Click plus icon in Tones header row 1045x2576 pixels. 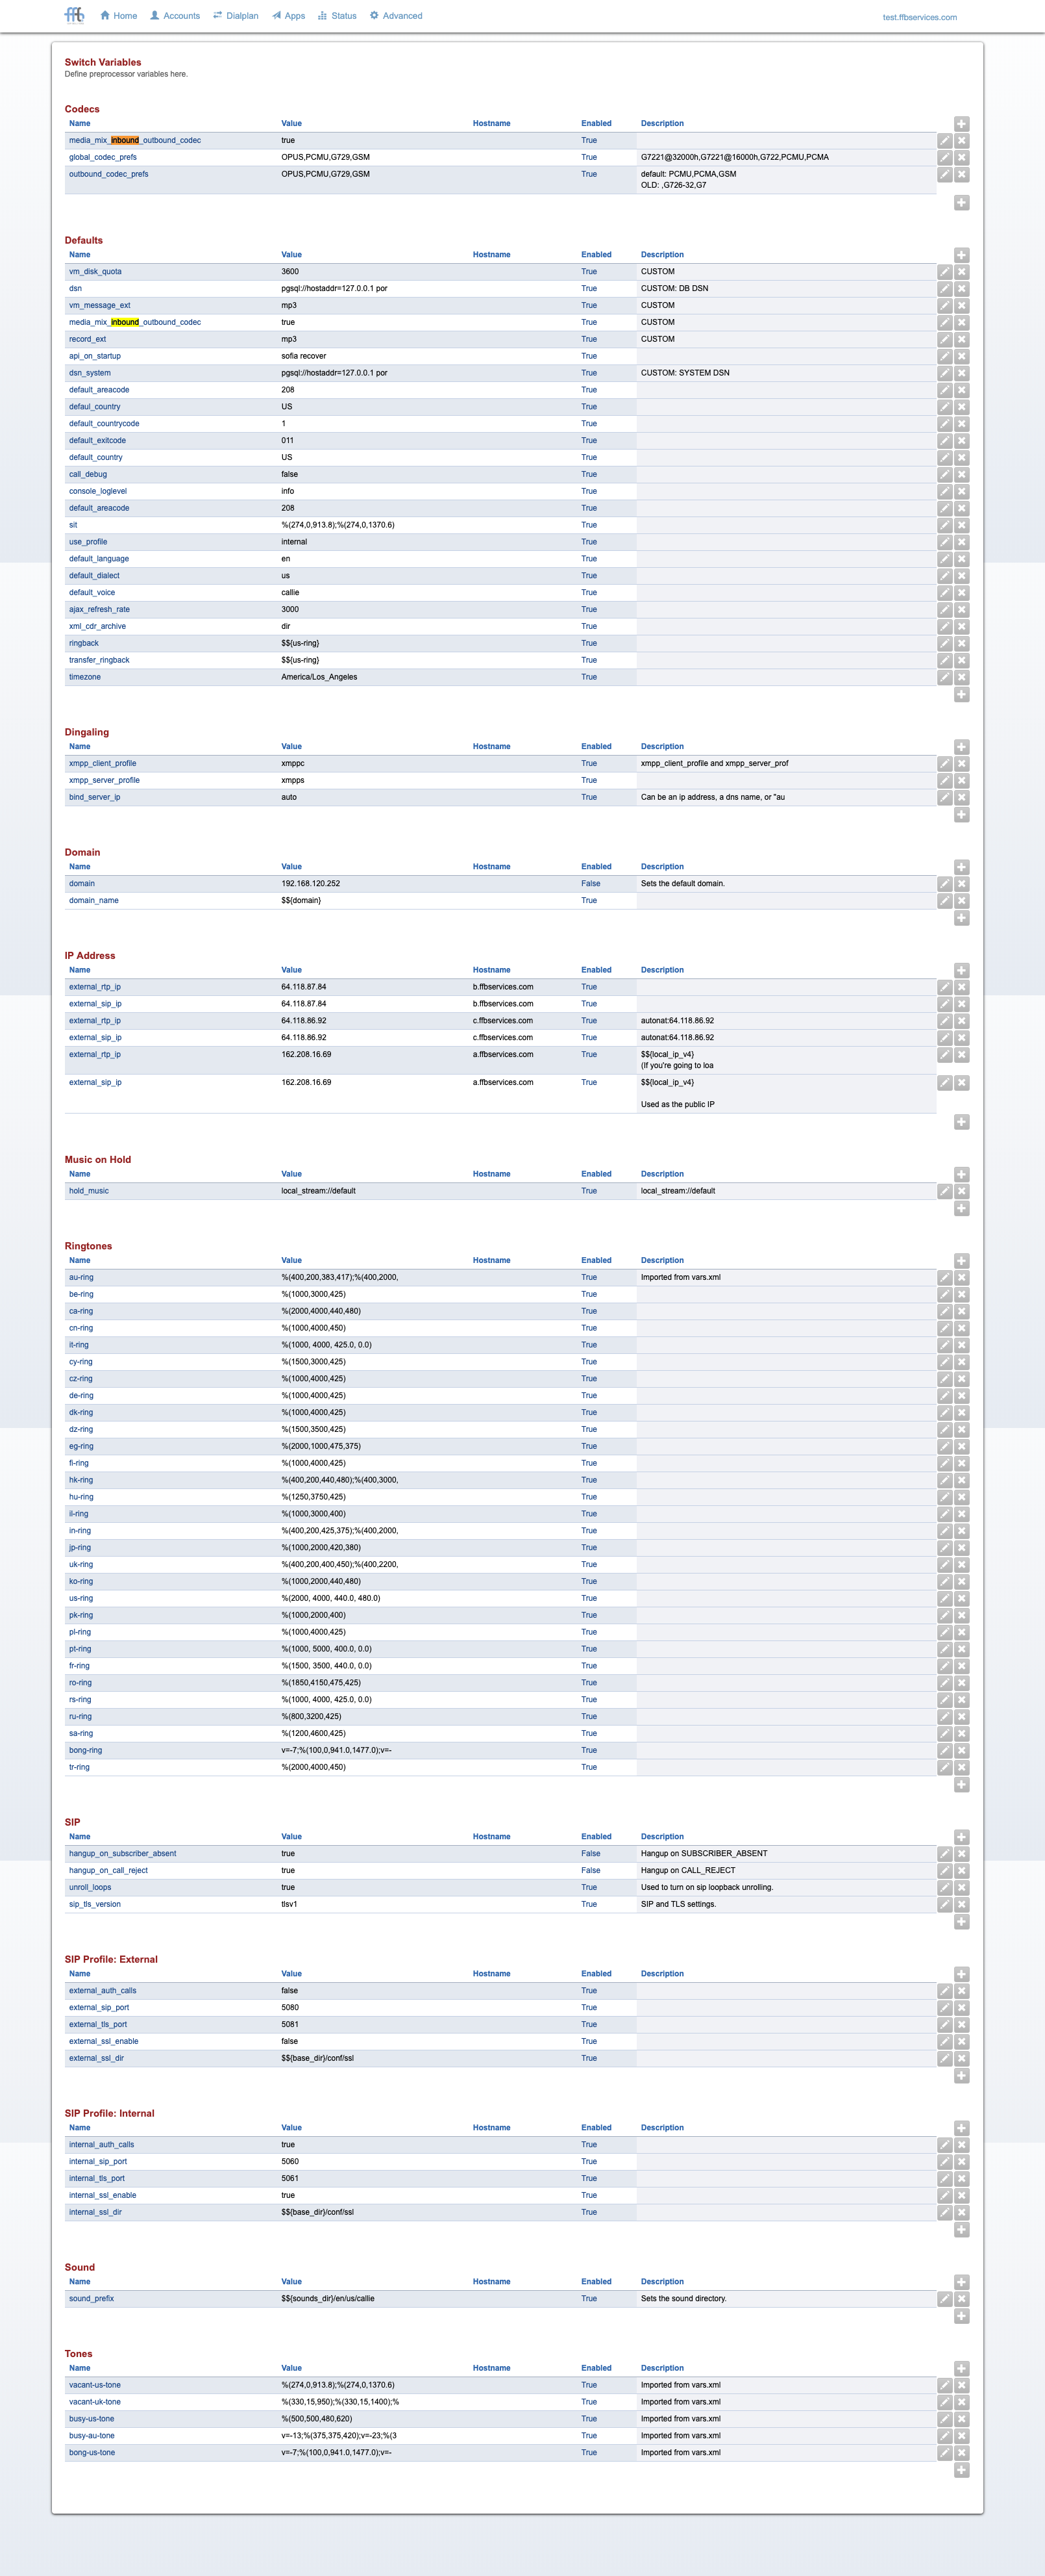(961, 2369)
